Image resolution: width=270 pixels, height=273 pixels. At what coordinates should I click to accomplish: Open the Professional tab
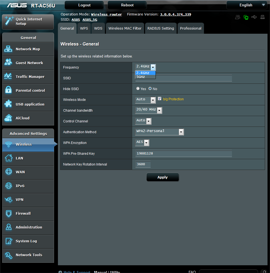[x=191, y=28]
